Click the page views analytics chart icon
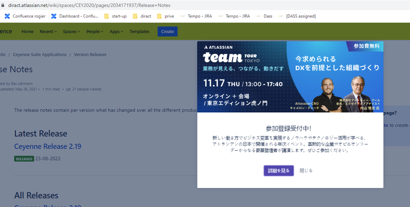 [69, 89]
